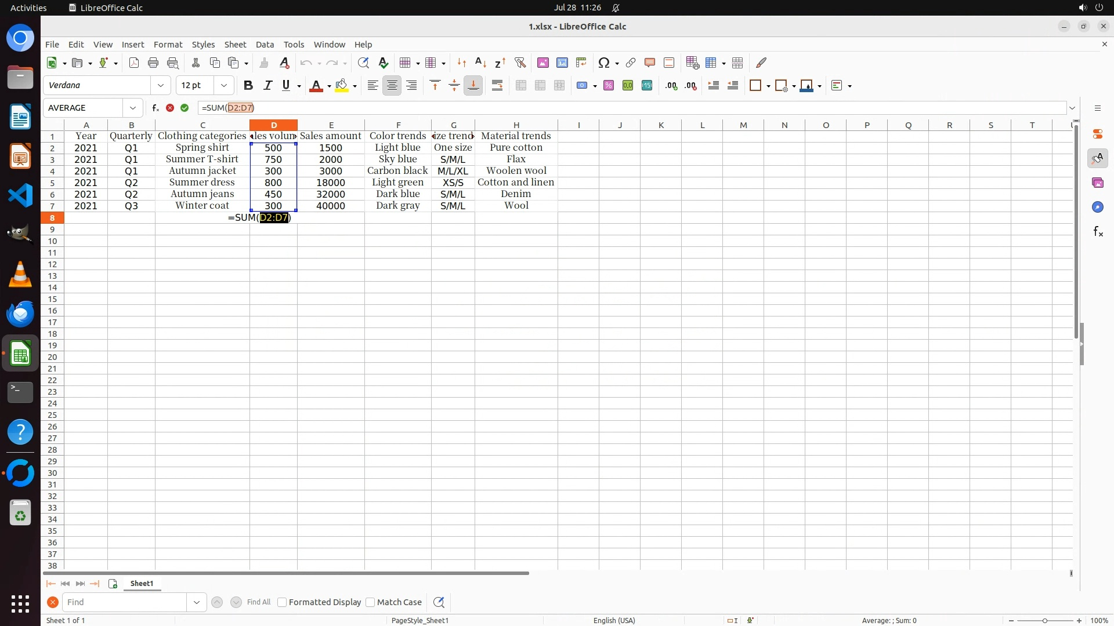Open the Data menu
The width and height of the screenshot is (1114, 626).
pos(265,45)
